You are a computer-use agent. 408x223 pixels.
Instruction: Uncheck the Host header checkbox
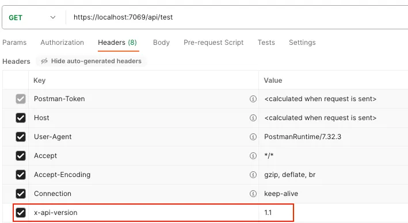point(21,118)
